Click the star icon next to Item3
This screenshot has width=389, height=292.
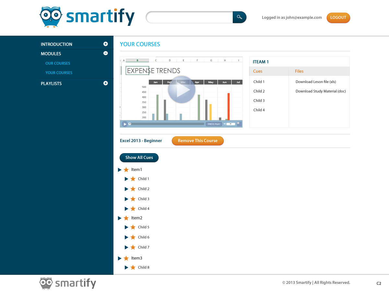[x=126, y=258]
